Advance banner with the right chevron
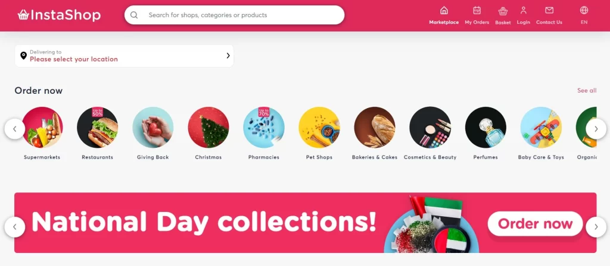The width and height of the screenshot is (610, 266). point(596,227)
